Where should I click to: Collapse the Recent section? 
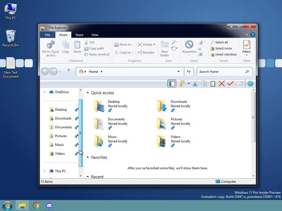pos(88,177)
